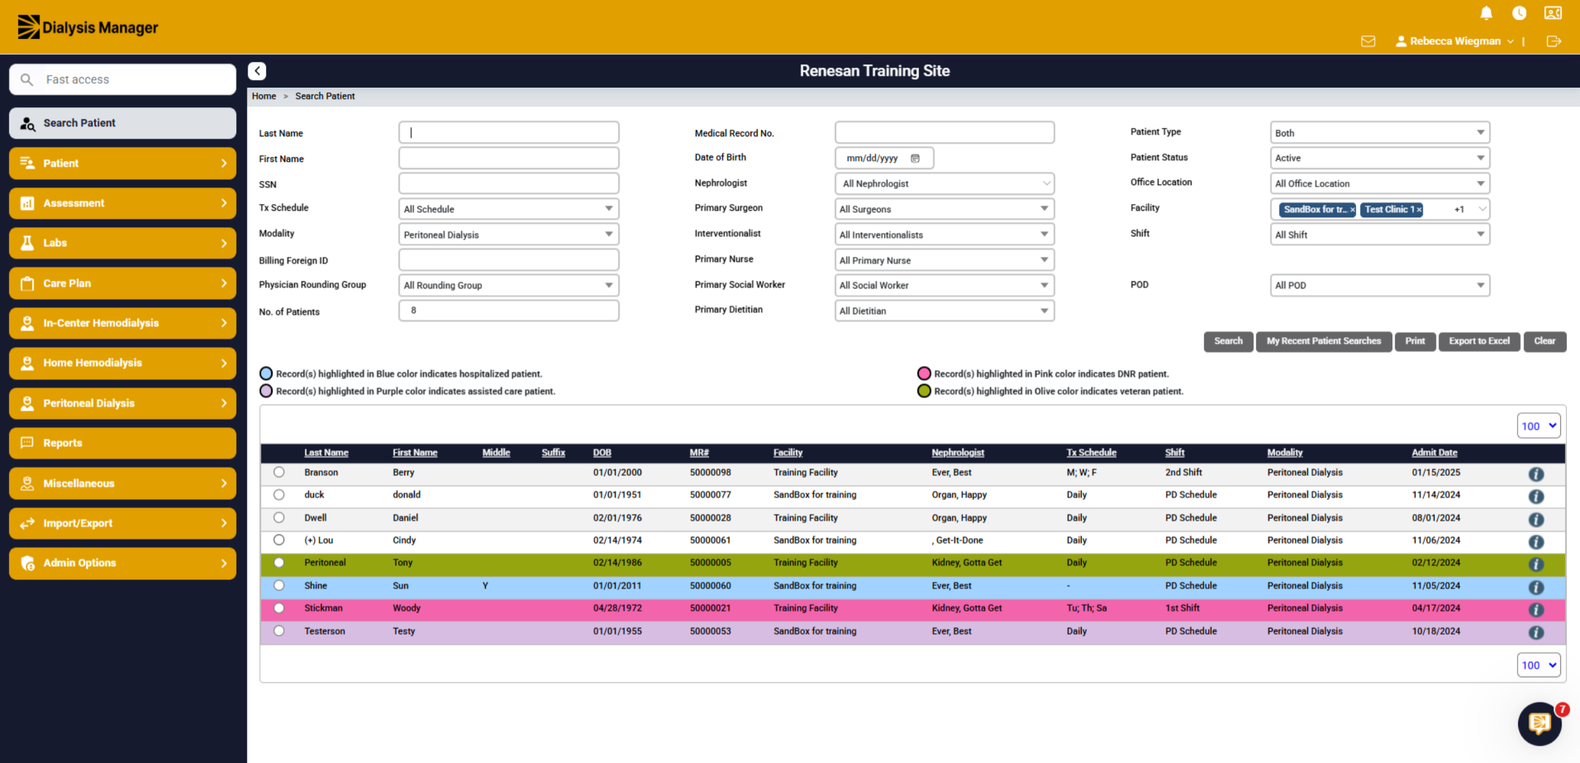Click the clock icon in header
1580x763 pixels.
pyautogui.click(x=1519, y=13)
